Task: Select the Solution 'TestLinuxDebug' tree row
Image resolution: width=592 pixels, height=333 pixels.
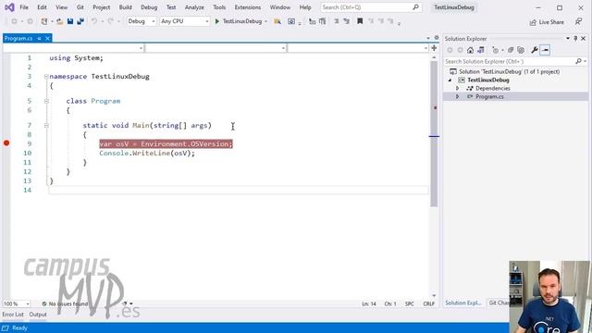Action: (x=516, y=71)
